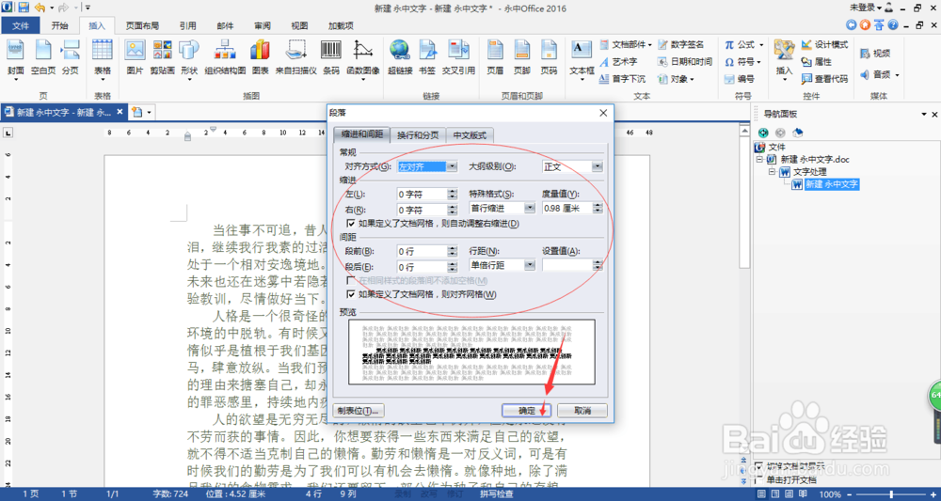This screenshot has width=941, height=501.
Task: Click the left indent (左) value field
Action: click(422, 195)
